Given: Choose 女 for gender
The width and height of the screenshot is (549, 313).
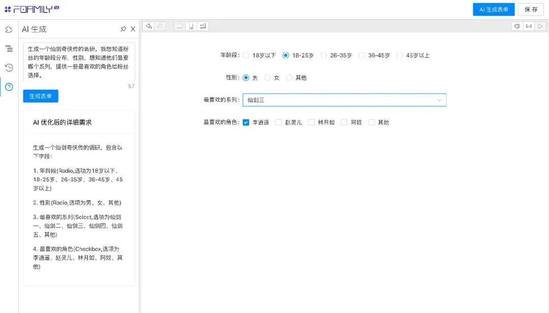Looking at the screenshot, I should pyautogui.click(x=267, y=78).
